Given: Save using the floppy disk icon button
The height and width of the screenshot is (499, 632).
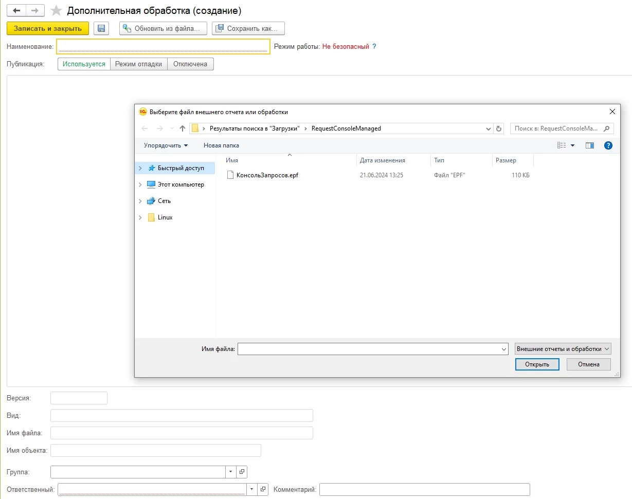Looking at the screenshot, I should click(101, 28).
